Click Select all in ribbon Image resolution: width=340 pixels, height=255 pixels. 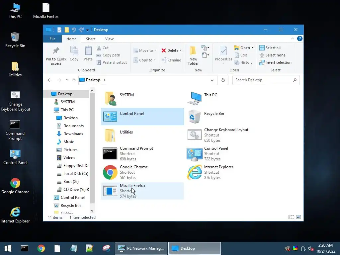click(x=270, y=48)
